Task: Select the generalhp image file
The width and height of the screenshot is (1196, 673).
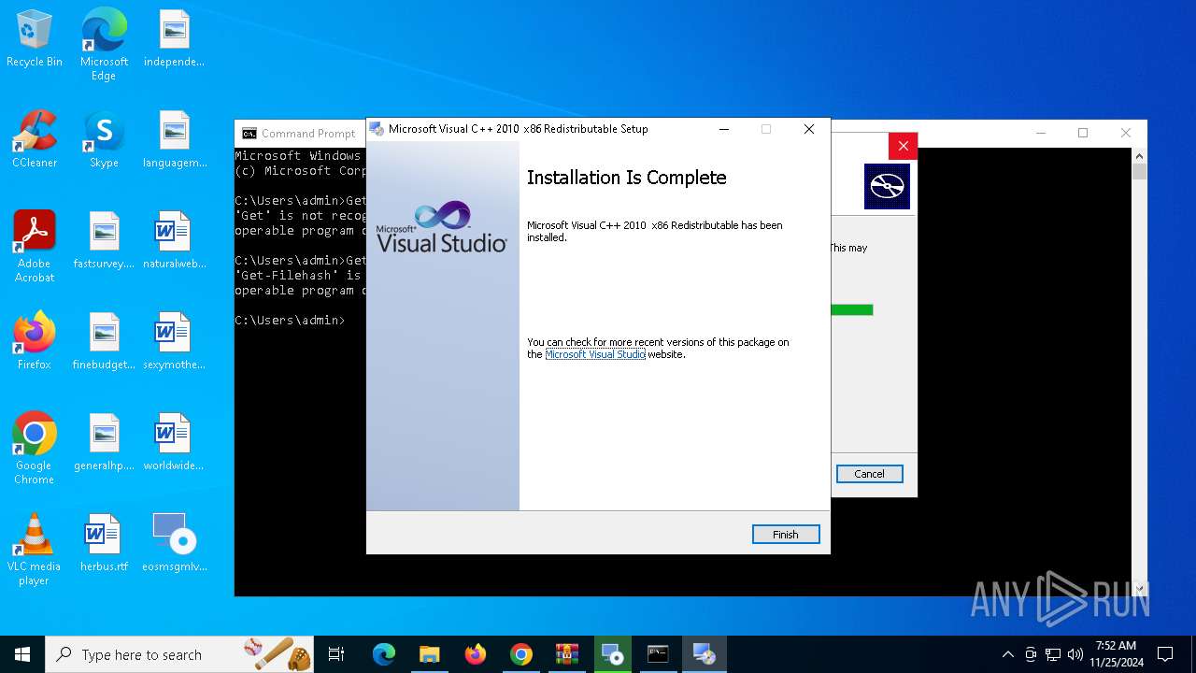Action: [104, 442]
